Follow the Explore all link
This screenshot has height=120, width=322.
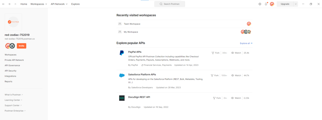[246, 43]
